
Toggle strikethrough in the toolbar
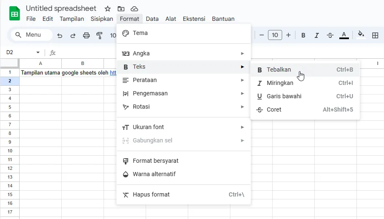(x=330, y=35)
